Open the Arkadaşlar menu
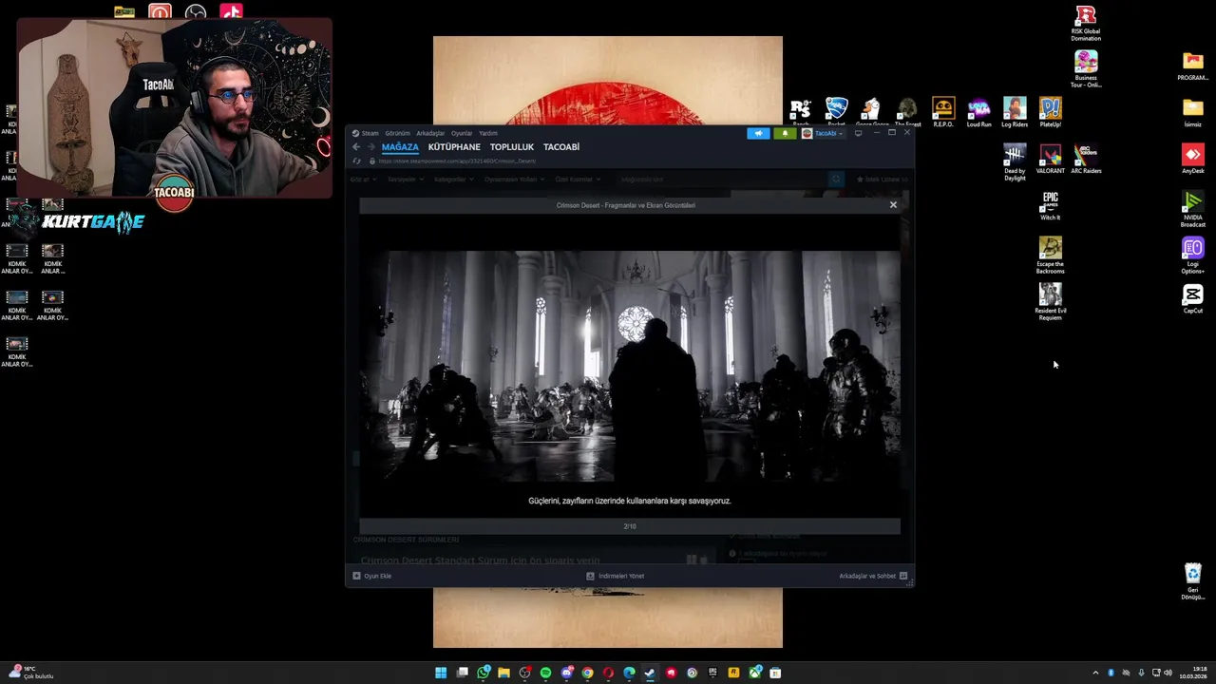1216x684 pixels. [x=430, y=133]
